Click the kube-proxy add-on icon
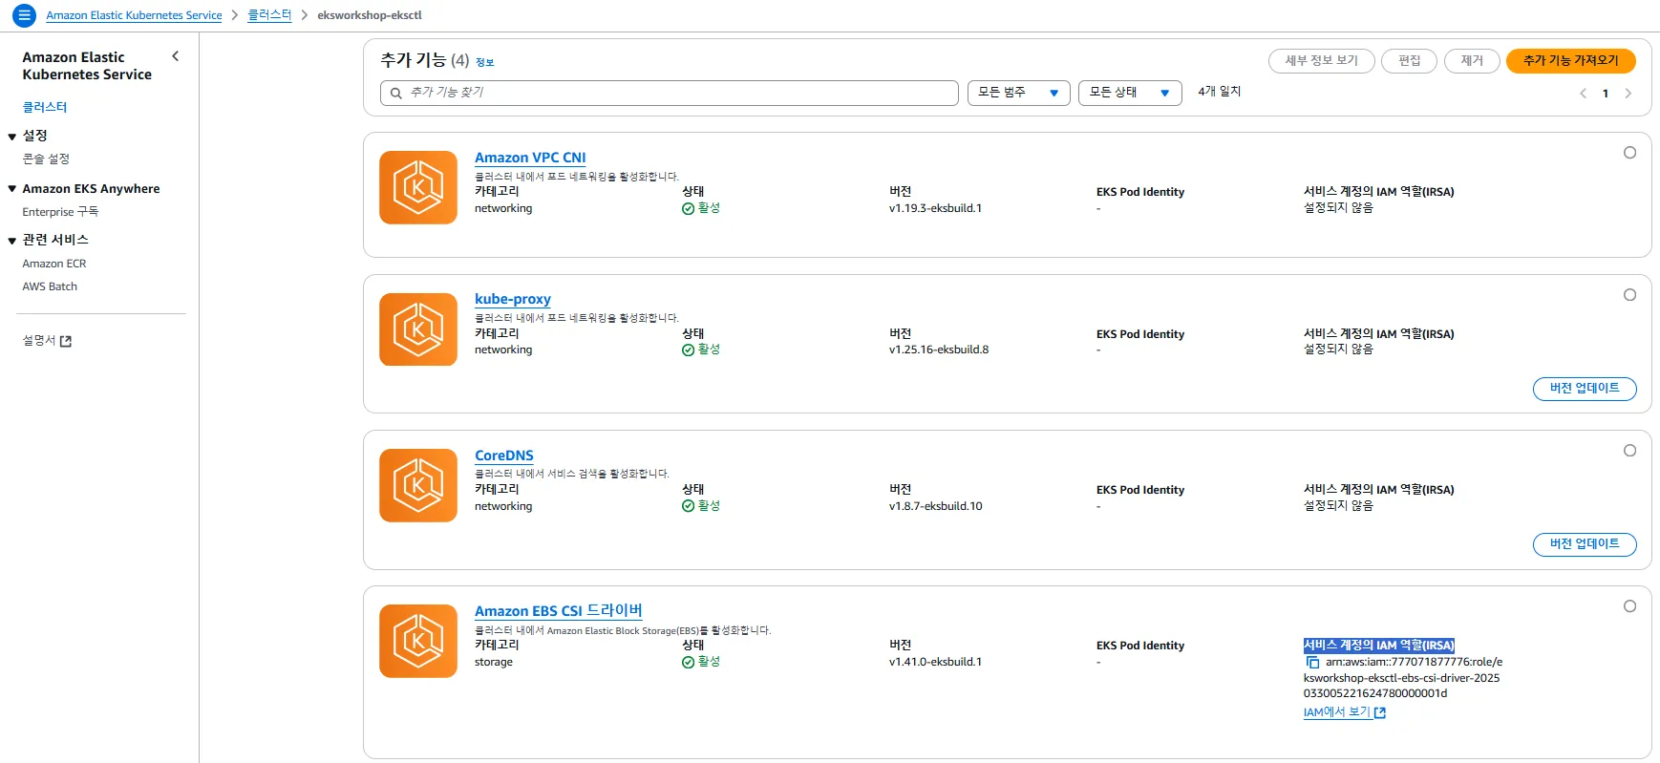The image size is (1660, 763). click(418, 329)
